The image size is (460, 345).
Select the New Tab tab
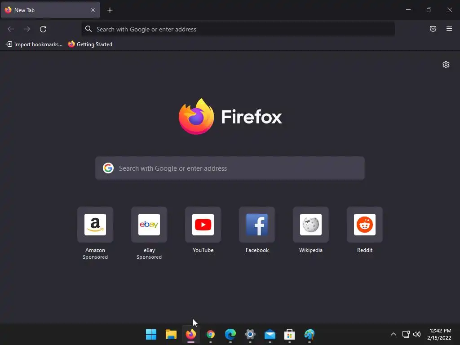point(50,10)
